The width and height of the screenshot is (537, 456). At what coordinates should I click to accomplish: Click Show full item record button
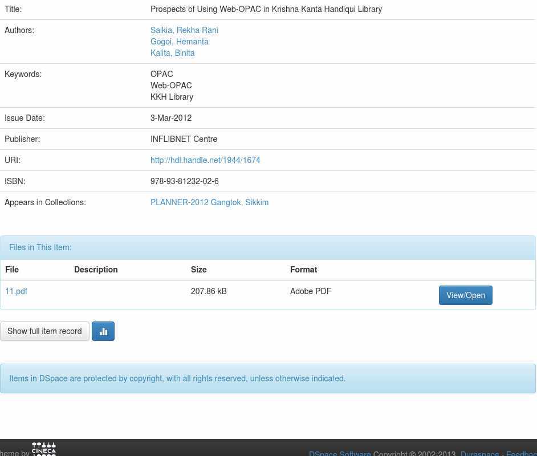tap(44, 331)
